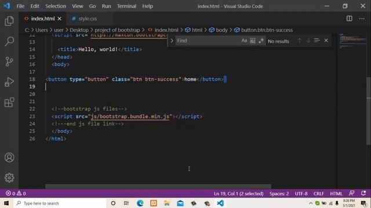Open the Terminal menu
Screen dimensions: 371x208
[126, 6]
